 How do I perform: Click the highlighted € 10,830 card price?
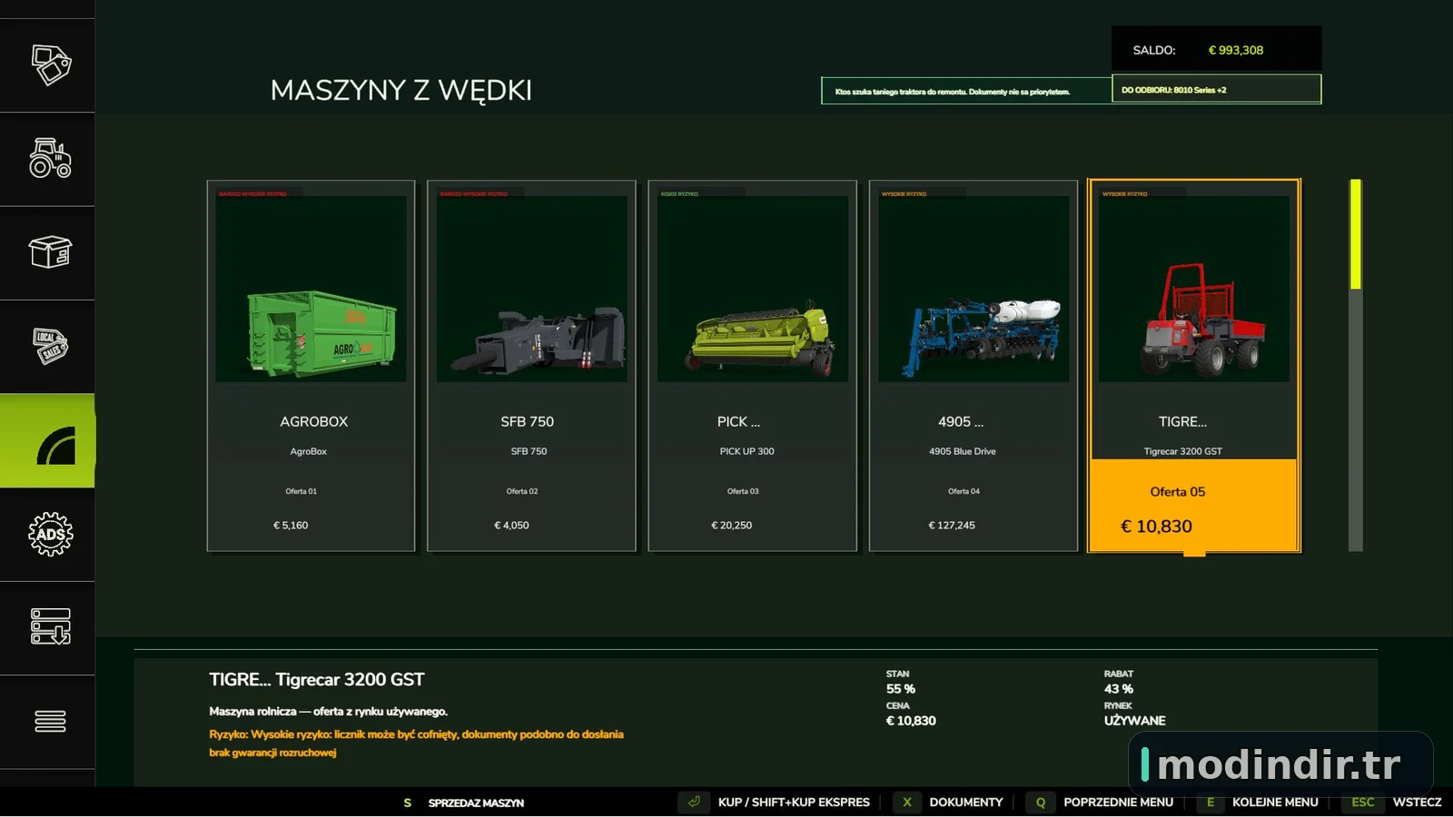(1156, 527)
